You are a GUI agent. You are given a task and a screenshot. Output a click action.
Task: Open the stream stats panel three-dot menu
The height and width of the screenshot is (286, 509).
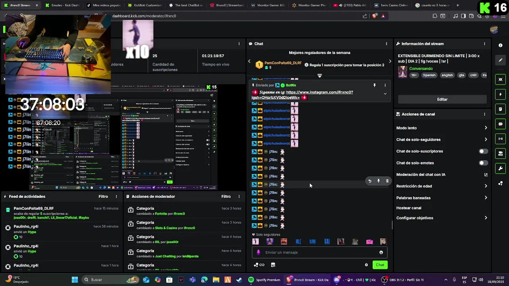pos(239,44)
